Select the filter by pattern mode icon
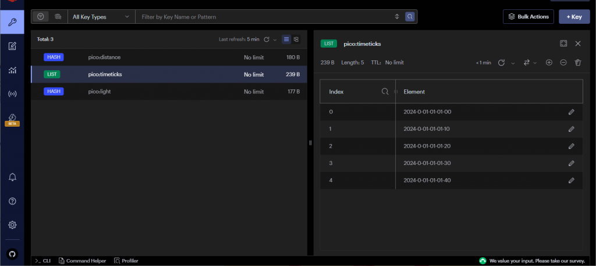Viewport: 596px width, 266px height. click(x=41, y=17)
